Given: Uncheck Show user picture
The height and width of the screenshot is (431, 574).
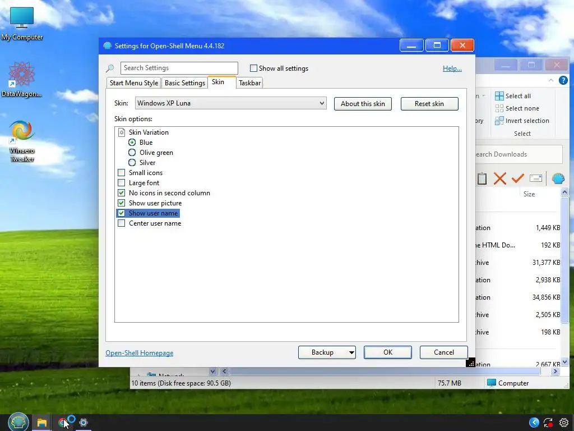Looking at the screenshot, I should pos(121,203).
